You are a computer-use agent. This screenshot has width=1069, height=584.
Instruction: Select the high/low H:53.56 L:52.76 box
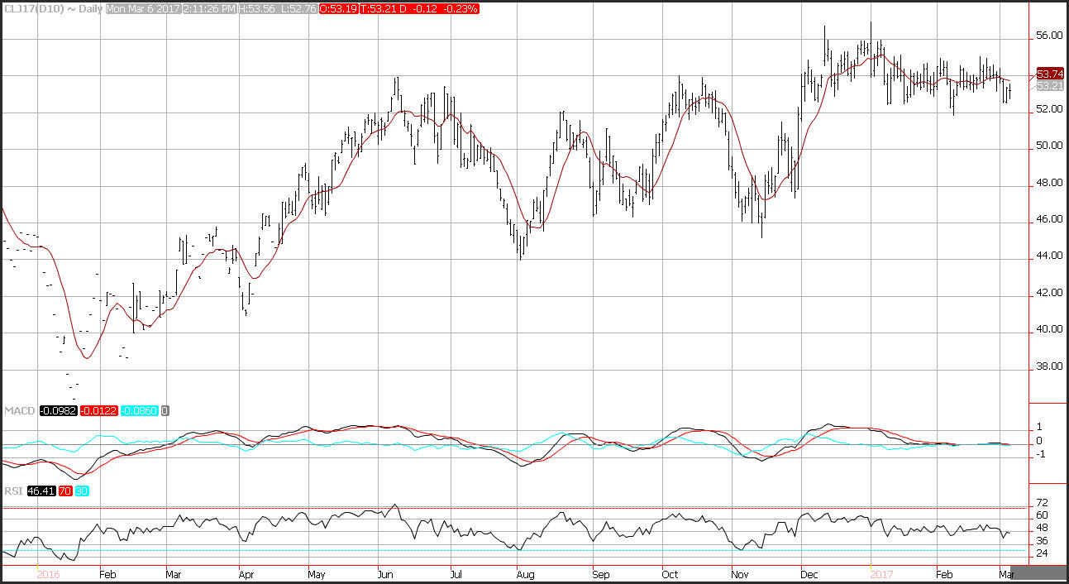(274, 8)
